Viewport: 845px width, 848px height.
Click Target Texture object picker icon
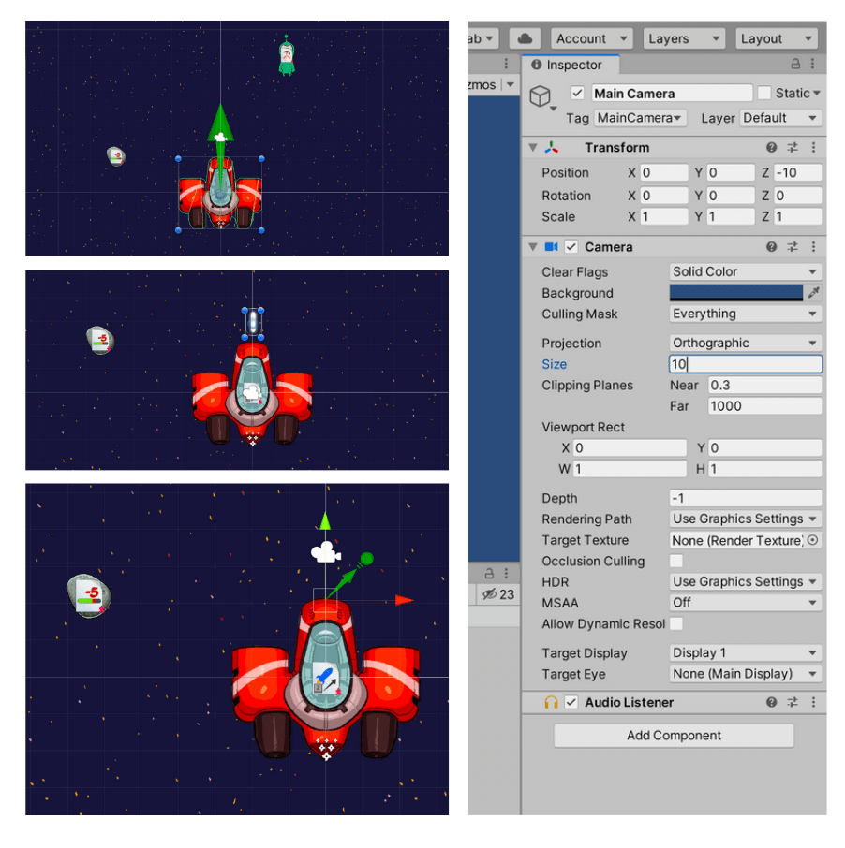(x=812, y=540)
